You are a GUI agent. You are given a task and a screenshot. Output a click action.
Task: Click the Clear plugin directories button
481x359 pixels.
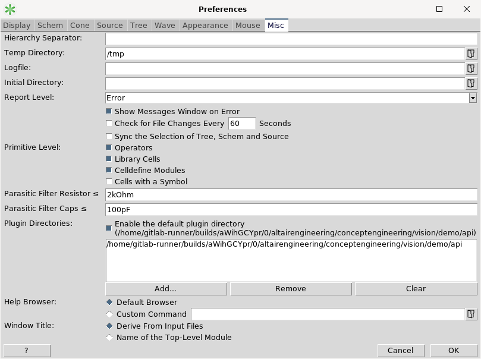coord(416,289)
